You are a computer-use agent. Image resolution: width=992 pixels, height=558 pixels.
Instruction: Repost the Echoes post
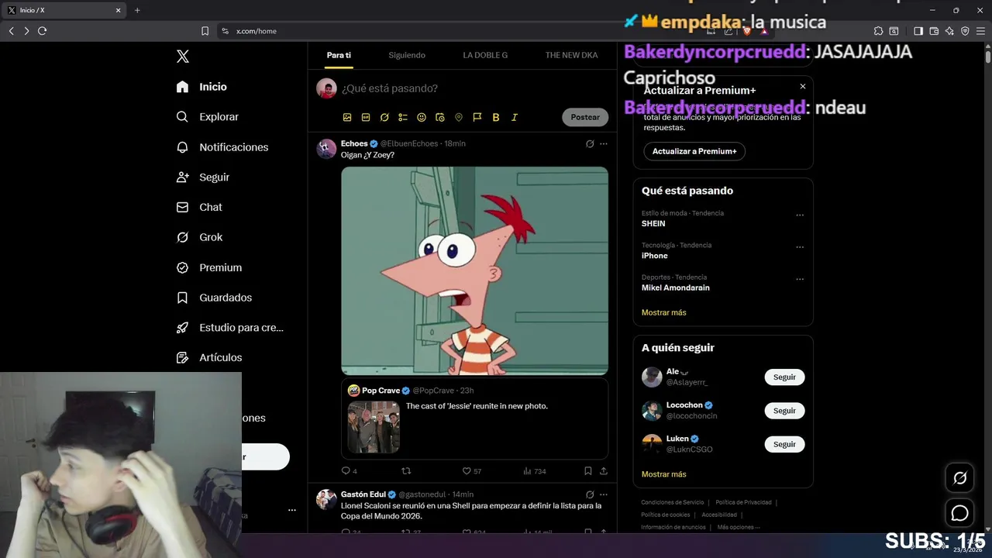tap(406, 470)
